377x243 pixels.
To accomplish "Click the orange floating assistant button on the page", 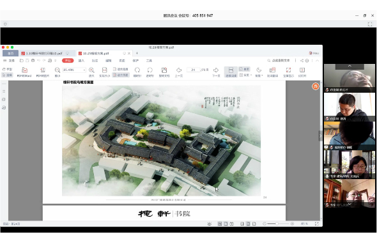I will coord(316,86).
